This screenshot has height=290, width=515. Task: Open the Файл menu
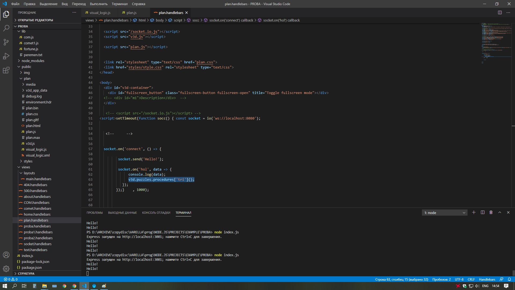tap(15, 4)
